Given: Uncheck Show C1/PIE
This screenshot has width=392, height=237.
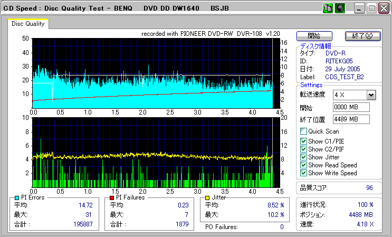Looking at the screenshot, I should [303, 141].
